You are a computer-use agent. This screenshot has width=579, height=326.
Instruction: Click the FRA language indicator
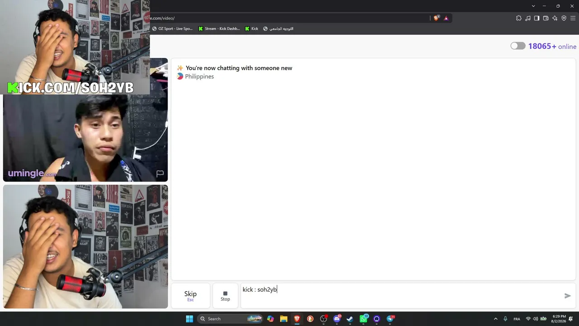pyautogui.click(x=517, y=319)
